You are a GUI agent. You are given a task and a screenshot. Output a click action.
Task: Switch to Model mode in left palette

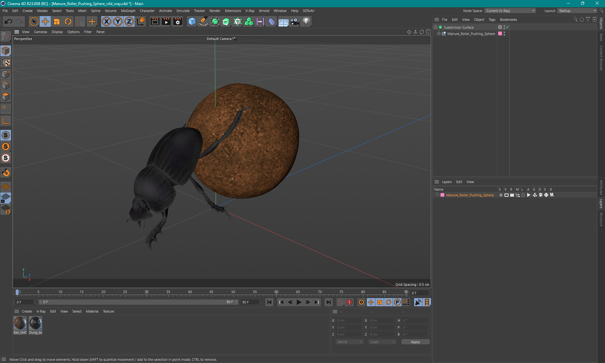pos(6,51)
